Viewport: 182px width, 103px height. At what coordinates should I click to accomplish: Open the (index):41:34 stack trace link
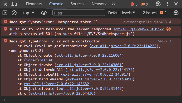tap(38, 60)
